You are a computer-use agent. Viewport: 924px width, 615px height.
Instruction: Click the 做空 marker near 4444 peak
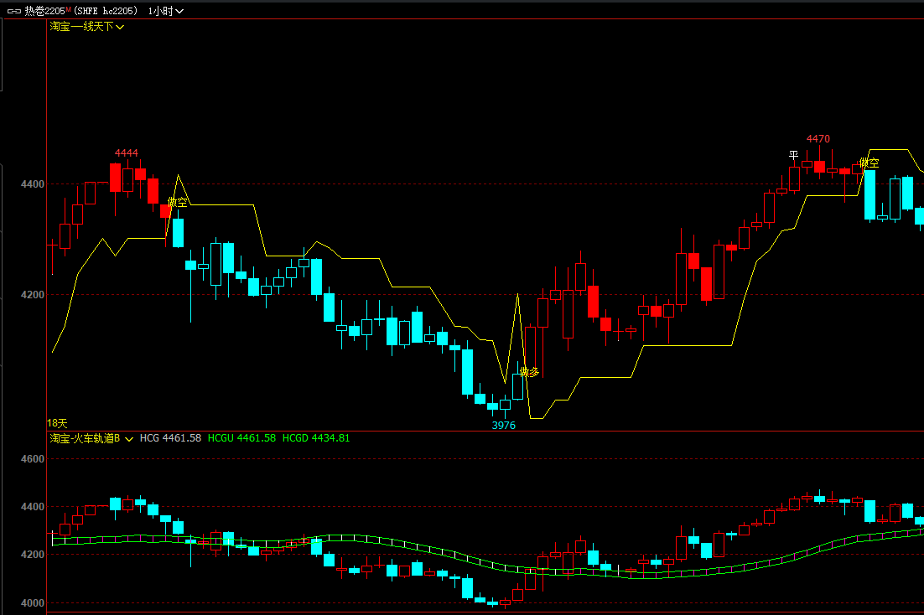[178, 203]
